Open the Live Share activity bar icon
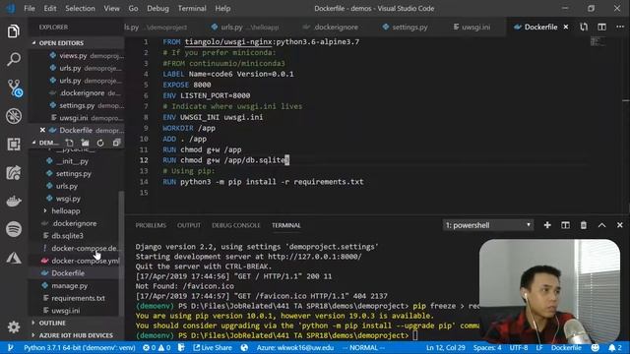The width and height of the screenshot is (630, 354). tap(13, 173)
